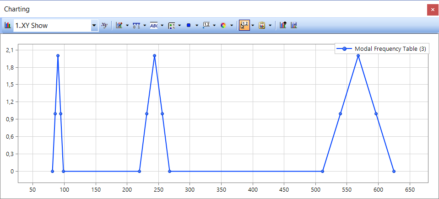439x199 pixels.
Task: Select the second peak data point near 245
Action: click(x=155, y=55)
